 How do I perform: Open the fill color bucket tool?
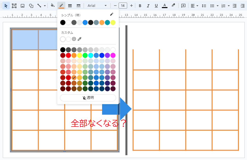53,6
